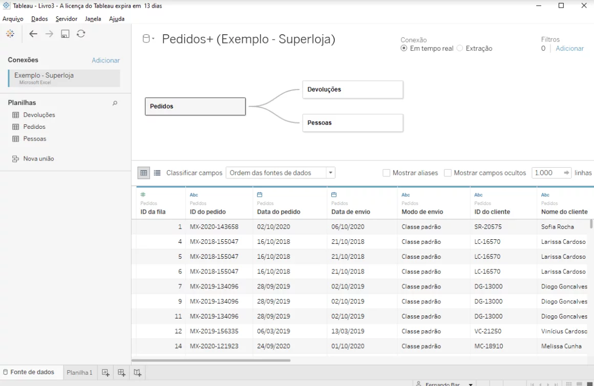Click the data source title Pedidos+ (Exemplo - Superloja)
The image size is (594, 386).
tap(248, 39)
